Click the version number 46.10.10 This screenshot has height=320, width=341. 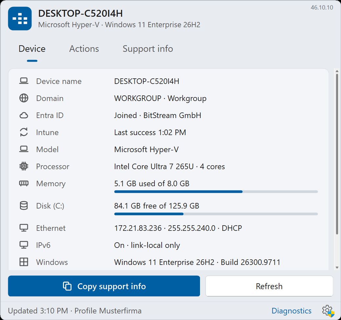coord(322,8)
